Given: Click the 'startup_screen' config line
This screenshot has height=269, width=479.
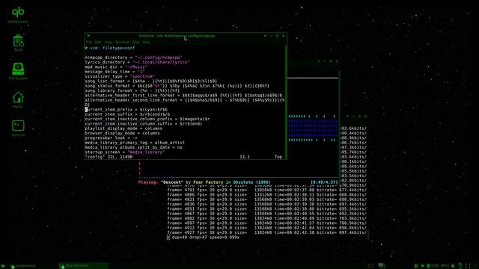Looking at the screenshot, I should point(125,152).
